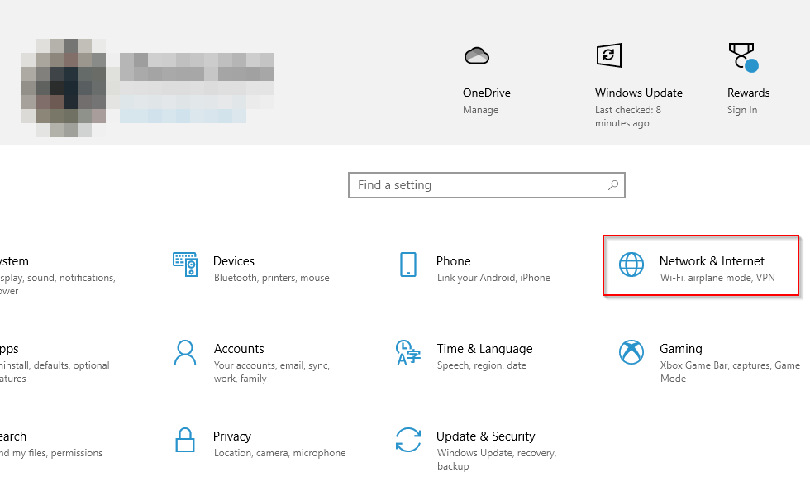Screen dimensions: 810x496
Task: Click Sign In under Rewards
Action: (742, 110)
